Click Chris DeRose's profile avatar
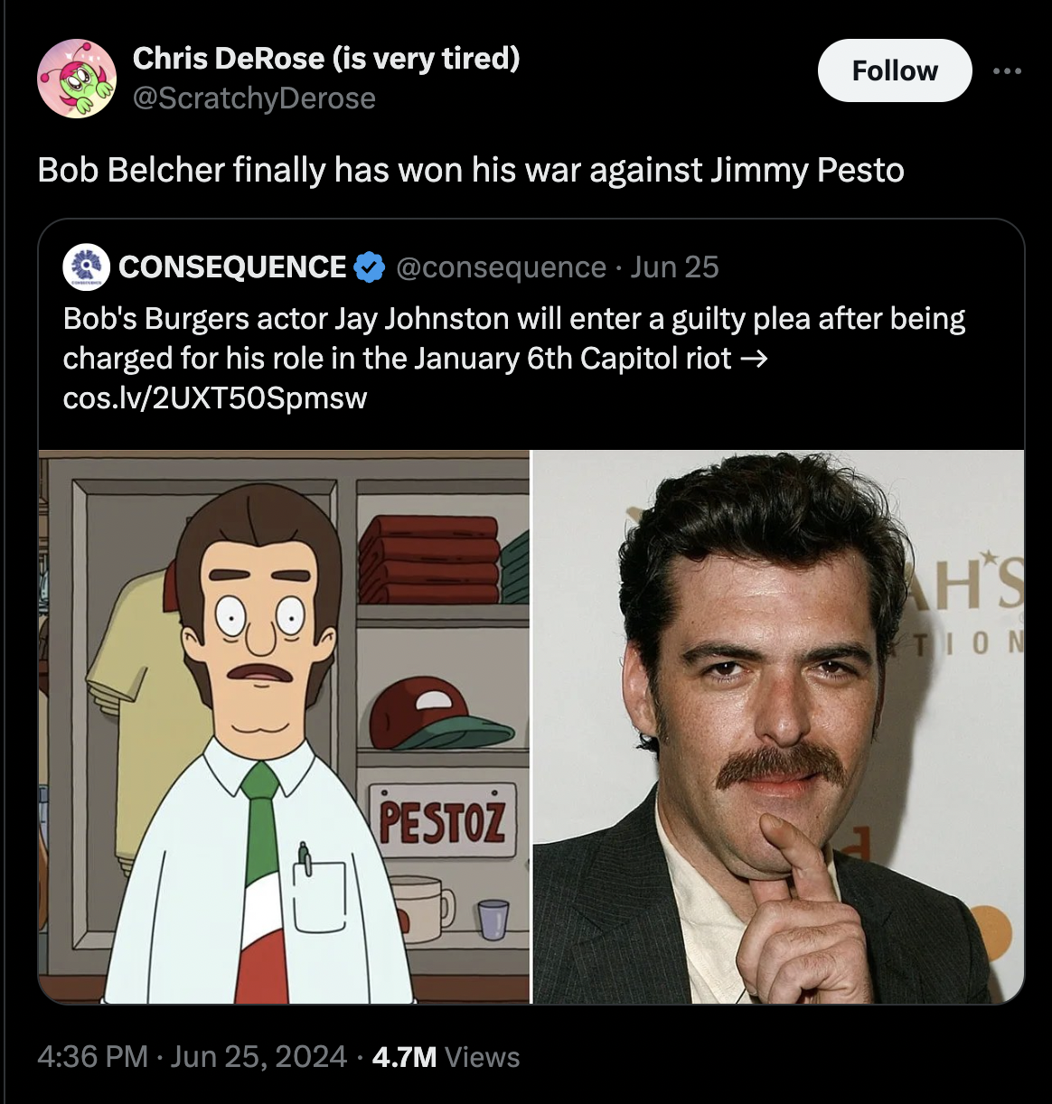 point(76,79)
